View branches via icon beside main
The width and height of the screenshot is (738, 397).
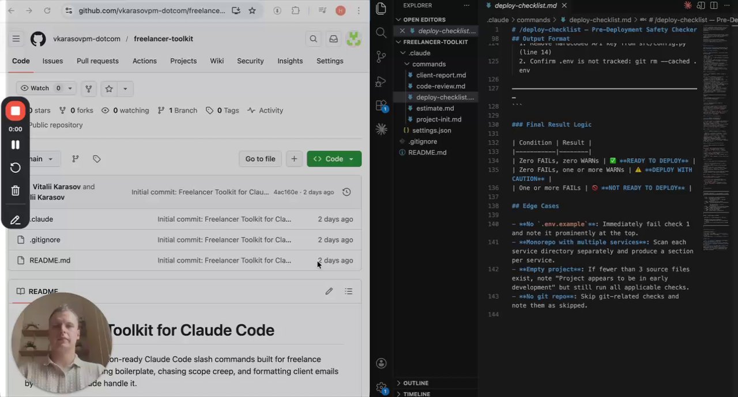[x=75, y=158]
